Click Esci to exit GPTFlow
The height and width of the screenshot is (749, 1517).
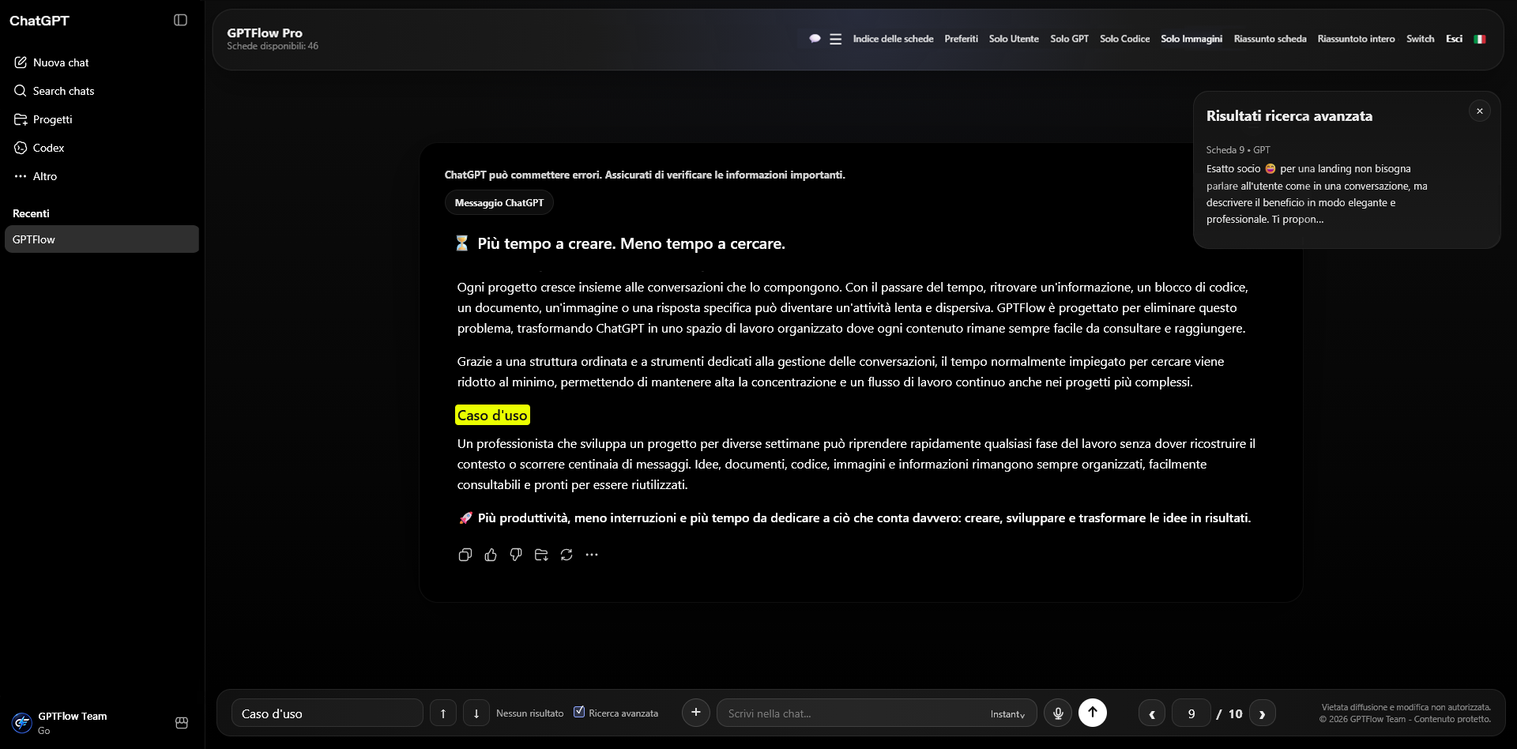point(1454,39)
